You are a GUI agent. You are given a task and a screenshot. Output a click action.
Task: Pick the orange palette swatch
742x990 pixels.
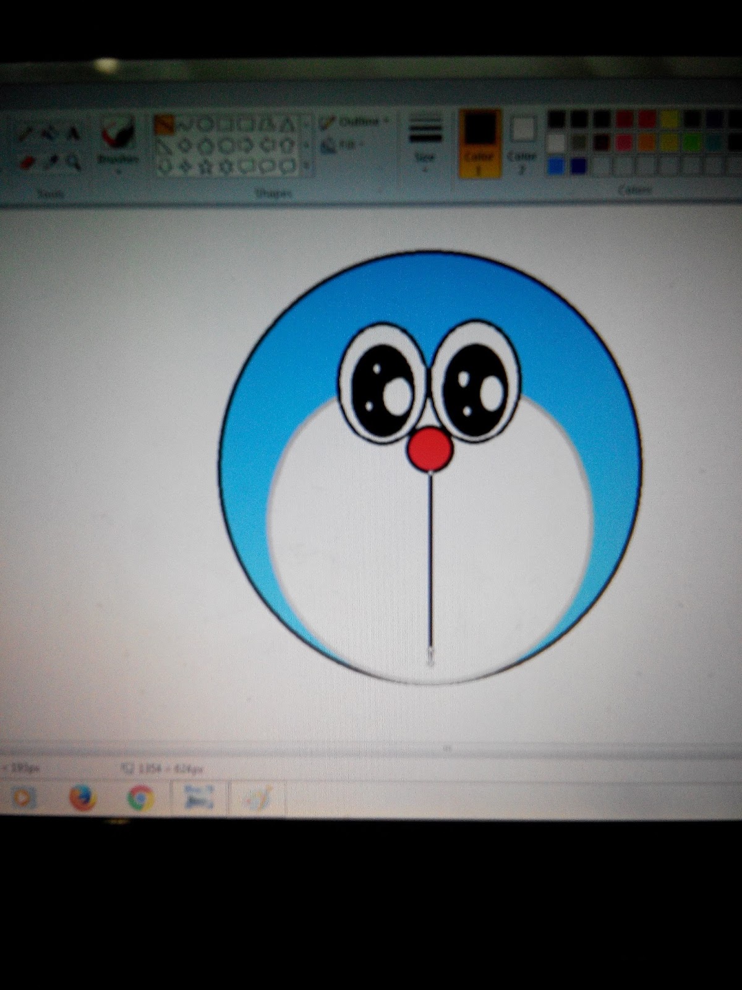point(646,142)
